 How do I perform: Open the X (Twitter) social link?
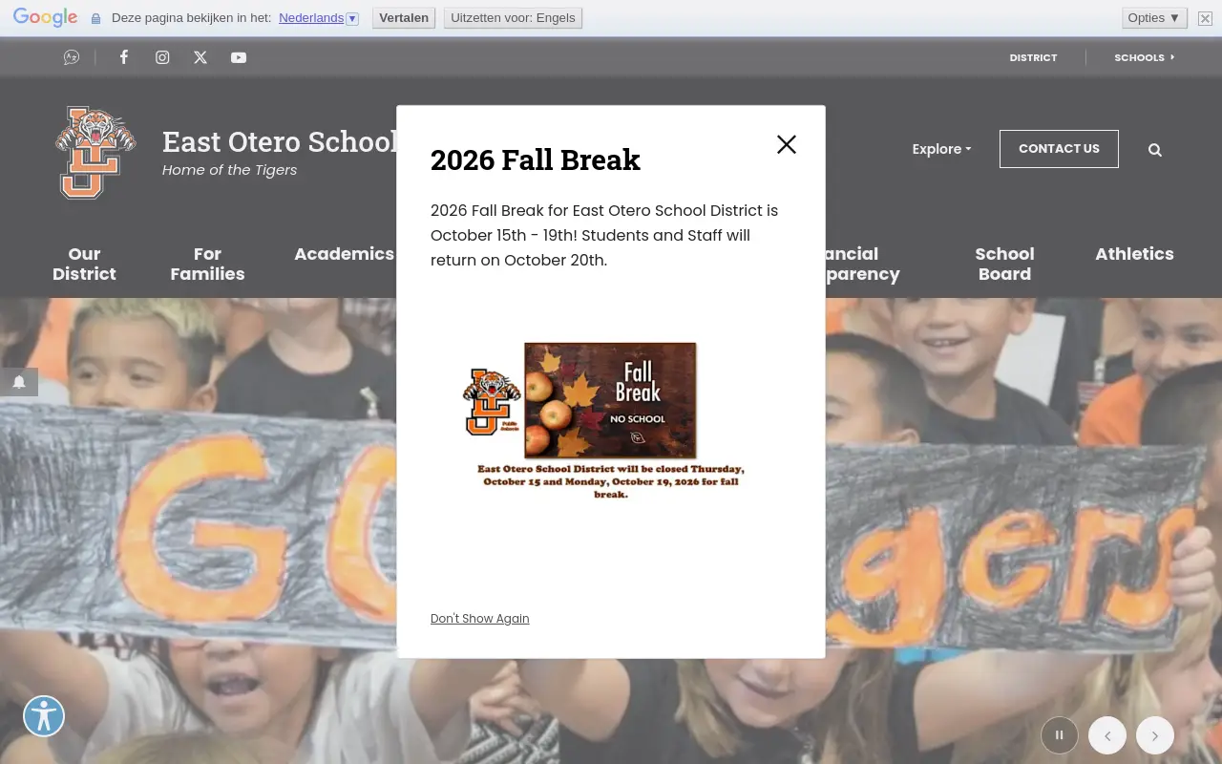point(200,57)
